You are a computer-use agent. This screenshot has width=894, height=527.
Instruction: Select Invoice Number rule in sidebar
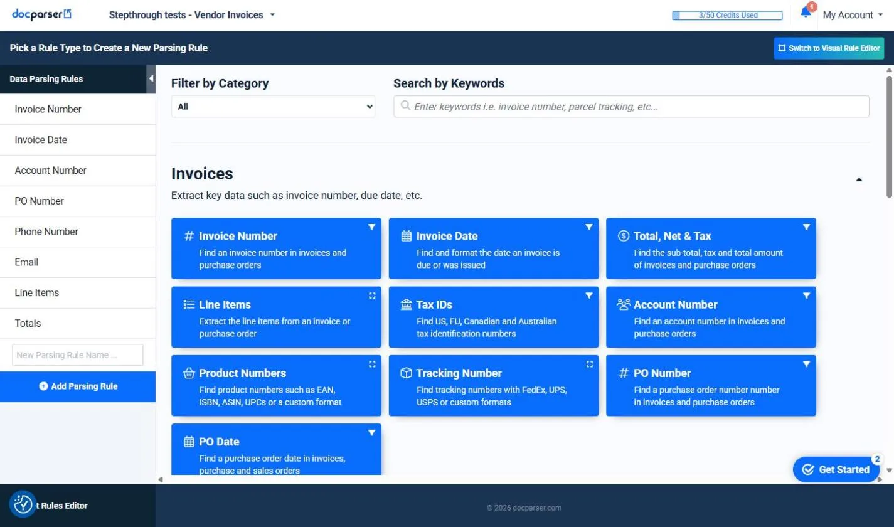point(78,109)
